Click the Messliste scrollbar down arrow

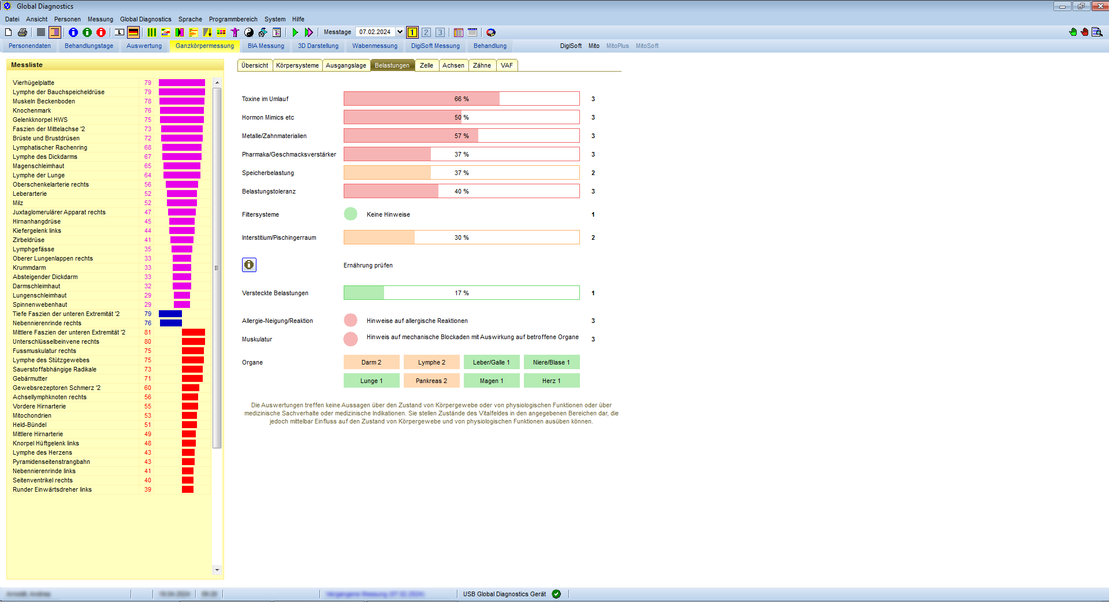click(217, 570)
